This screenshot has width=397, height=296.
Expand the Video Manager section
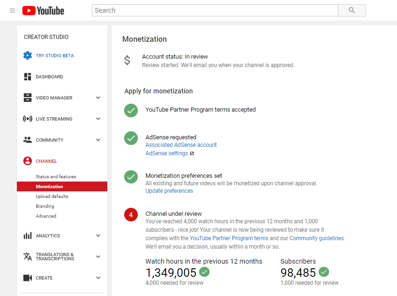click(x=98, y=98)
